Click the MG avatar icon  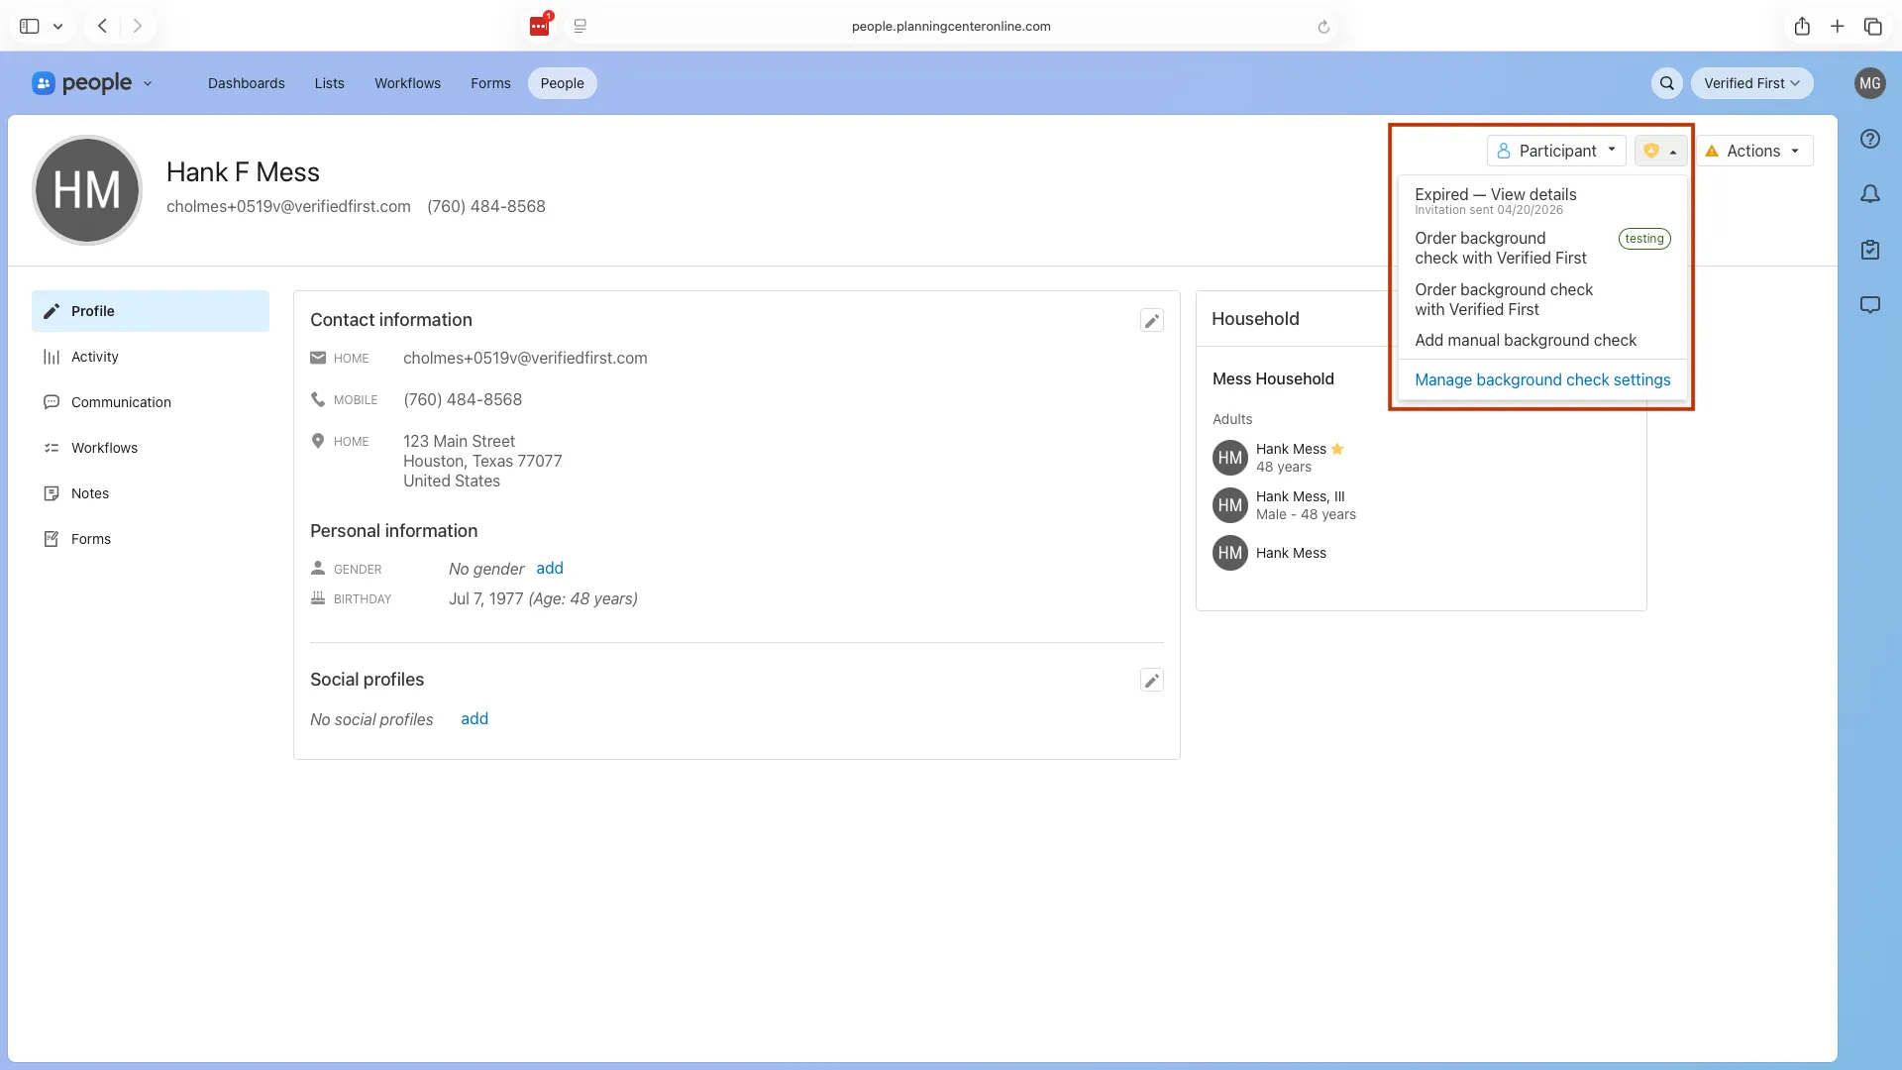coord(1871,83)
